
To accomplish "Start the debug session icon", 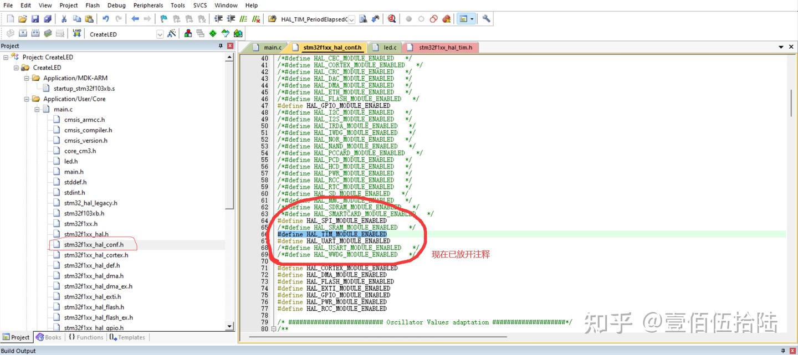I will point(392,19).
